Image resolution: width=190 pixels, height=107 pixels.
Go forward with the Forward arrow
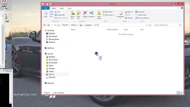pyautogui.click(x=48, y=25)
